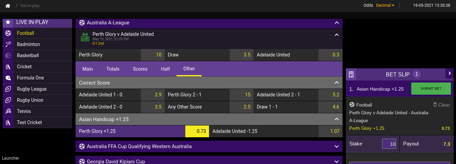456x164 pixels.
Task: Choose the Formula One helmet icon
Action: coord(8,78)
